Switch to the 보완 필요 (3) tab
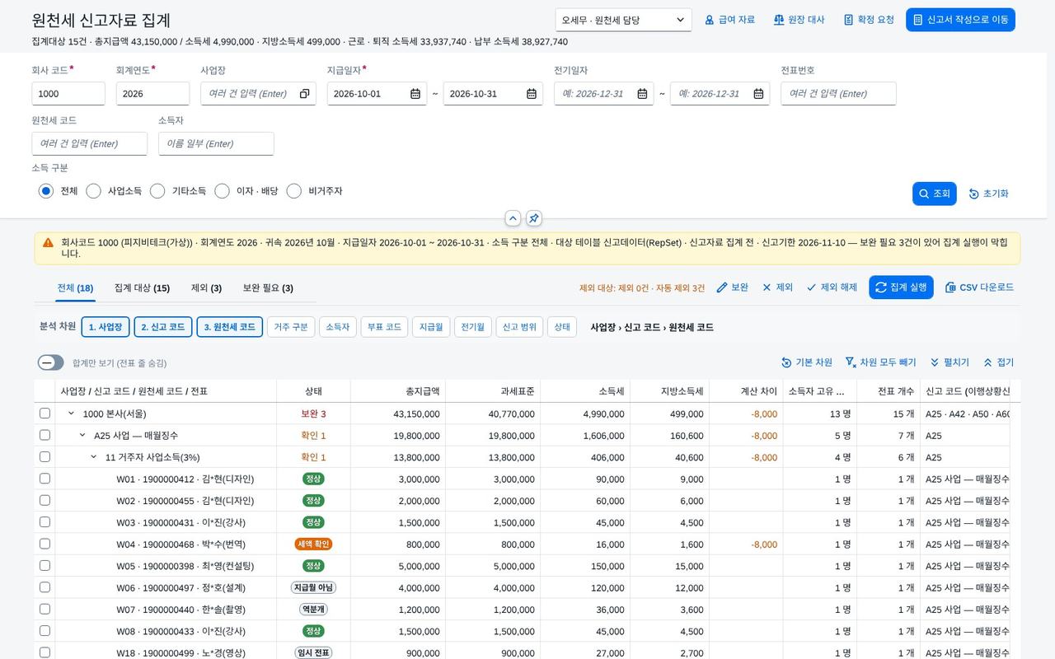 point(268,288)
